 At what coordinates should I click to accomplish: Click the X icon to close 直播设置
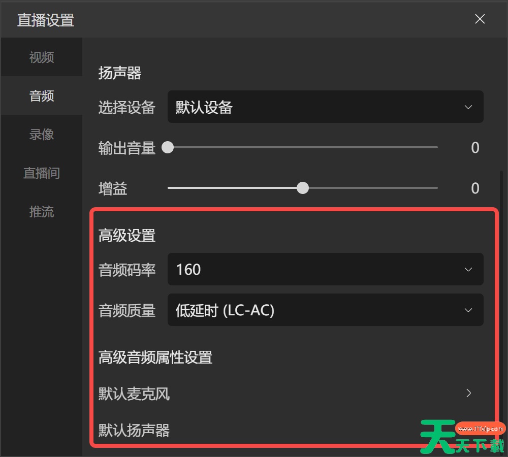[x=480, y=19]
